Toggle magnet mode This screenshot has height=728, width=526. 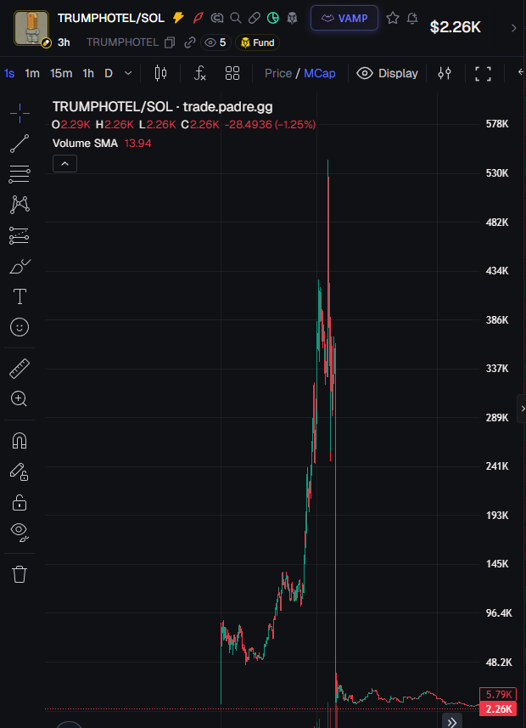(x=20, y=441)
